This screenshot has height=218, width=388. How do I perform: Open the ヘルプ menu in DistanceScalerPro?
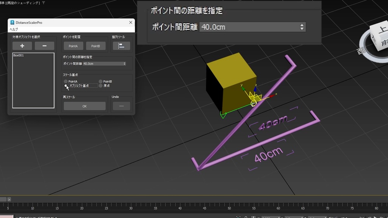[14, 30]
